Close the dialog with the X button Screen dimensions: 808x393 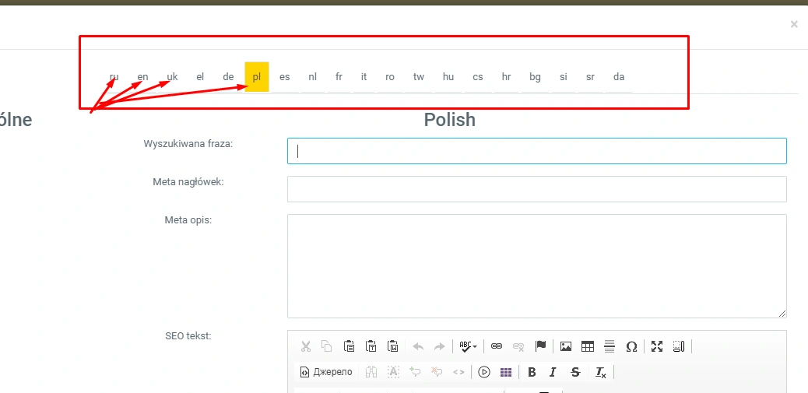click(x=794, y=24)
